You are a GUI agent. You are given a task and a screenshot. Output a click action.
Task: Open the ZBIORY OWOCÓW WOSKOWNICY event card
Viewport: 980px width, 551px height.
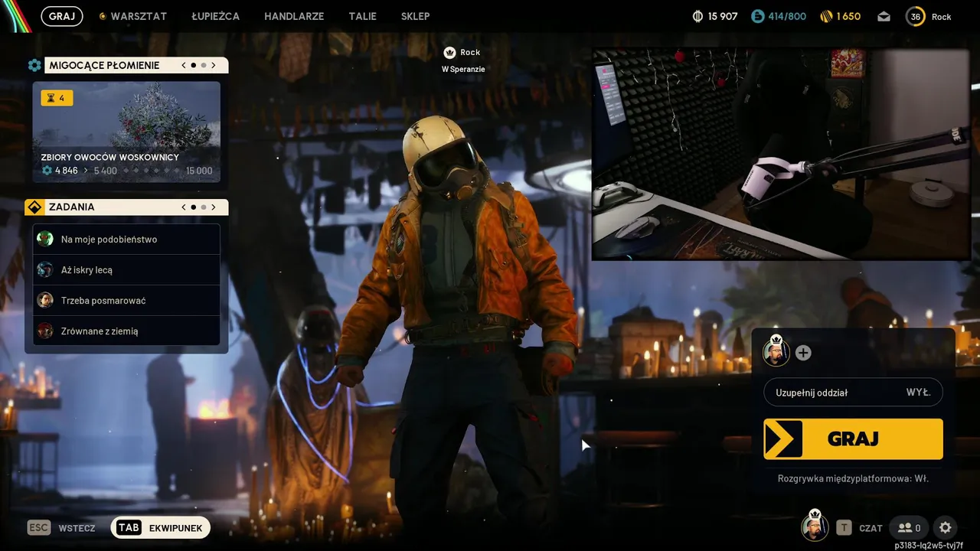coord(126,132)
